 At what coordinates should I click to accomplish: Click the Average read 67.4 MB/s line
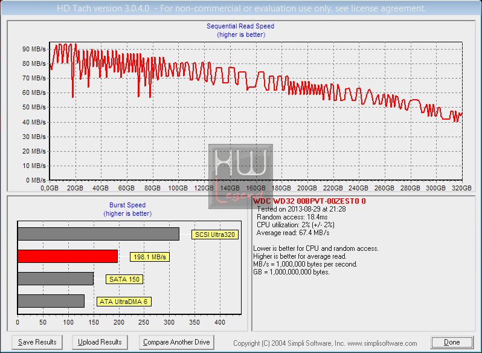[293, 233]
